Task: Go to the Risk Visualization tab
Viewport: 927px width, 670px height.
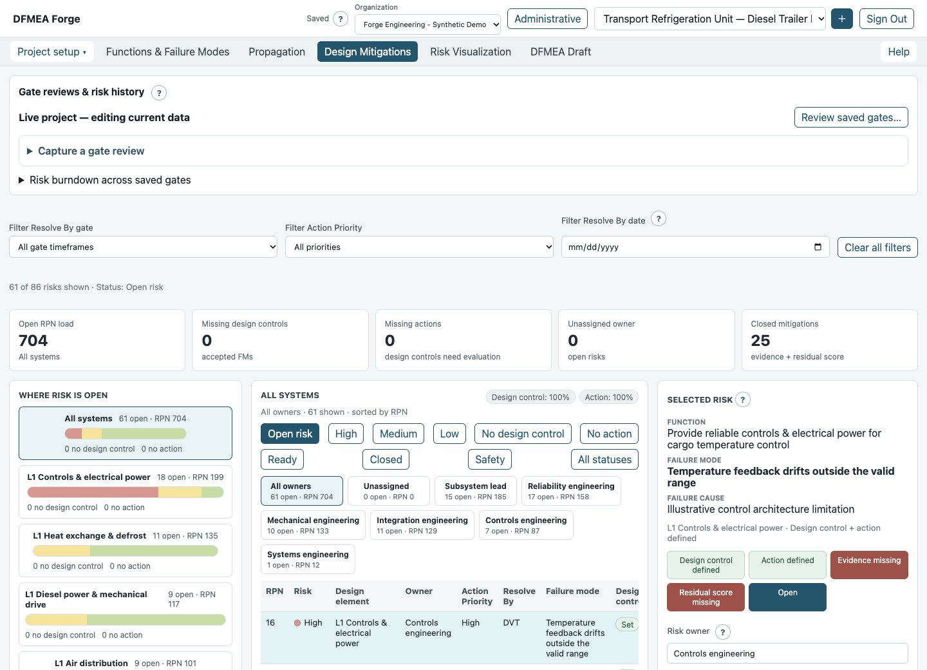Action: tap(471, 52)
